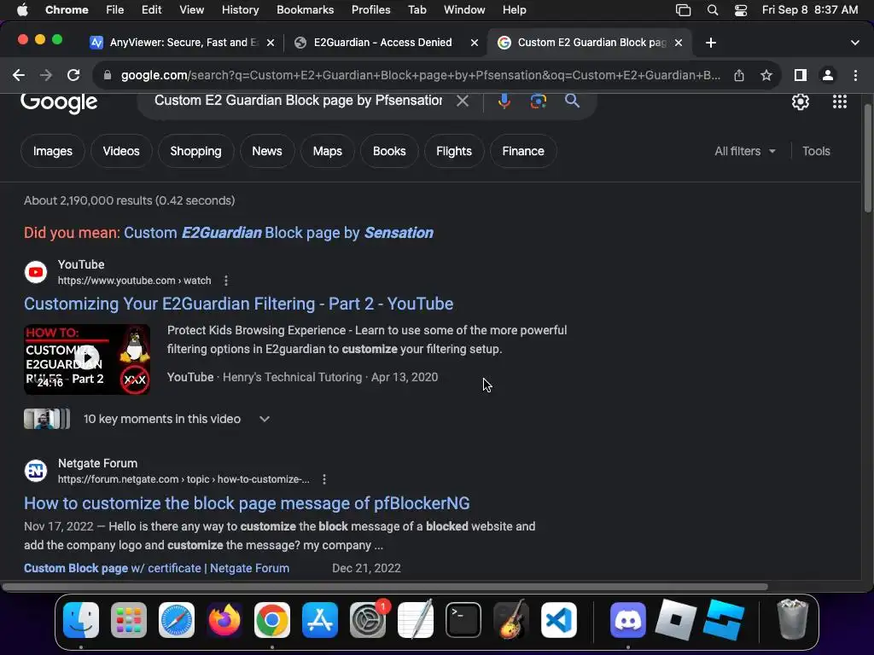Focus the Chrome address bar

(420, 75)
